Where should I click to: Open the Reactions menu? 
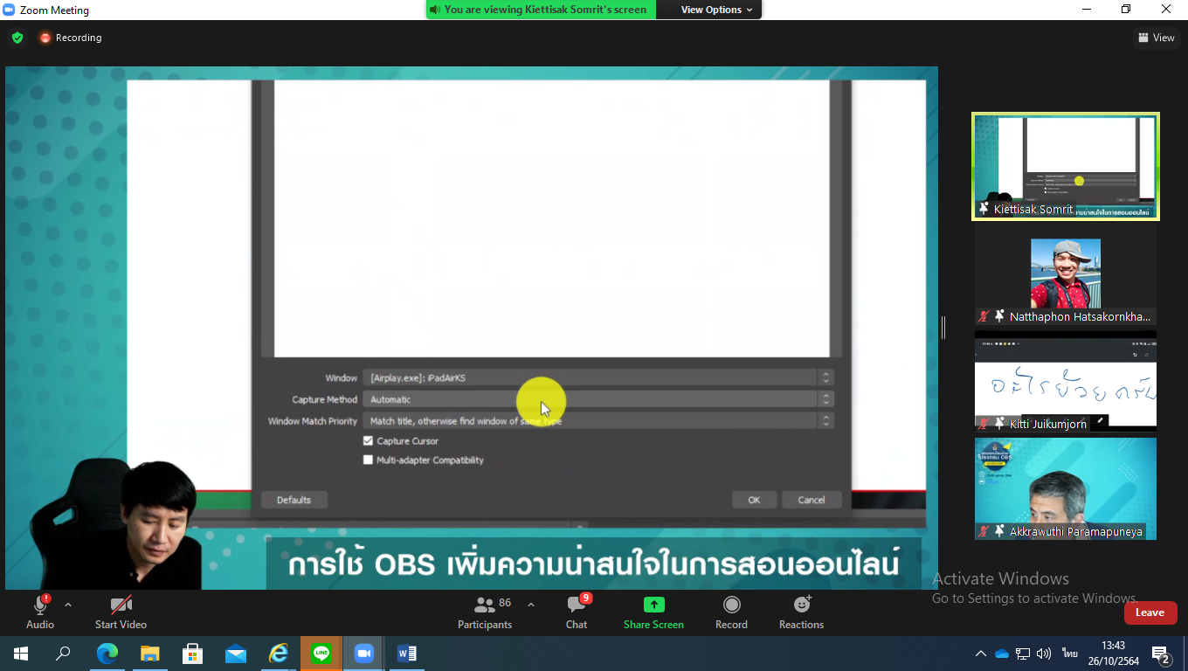point(801,611)
